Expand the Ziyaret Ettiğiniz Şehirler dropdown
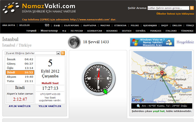The image size is (196, 122). 58,53
